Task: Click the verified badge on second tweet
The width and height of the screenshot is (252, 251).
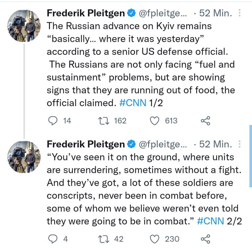Action: pyautogui.click(x=132, y=144)
